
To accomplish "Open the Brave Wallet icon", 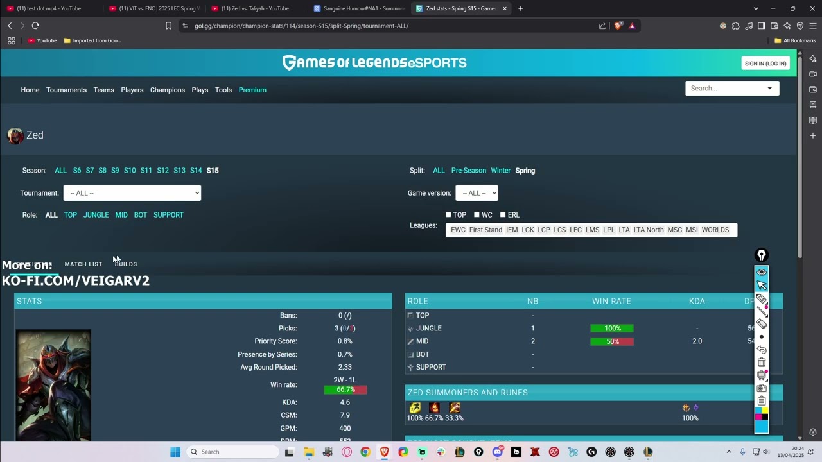I will tap(774, 26).
